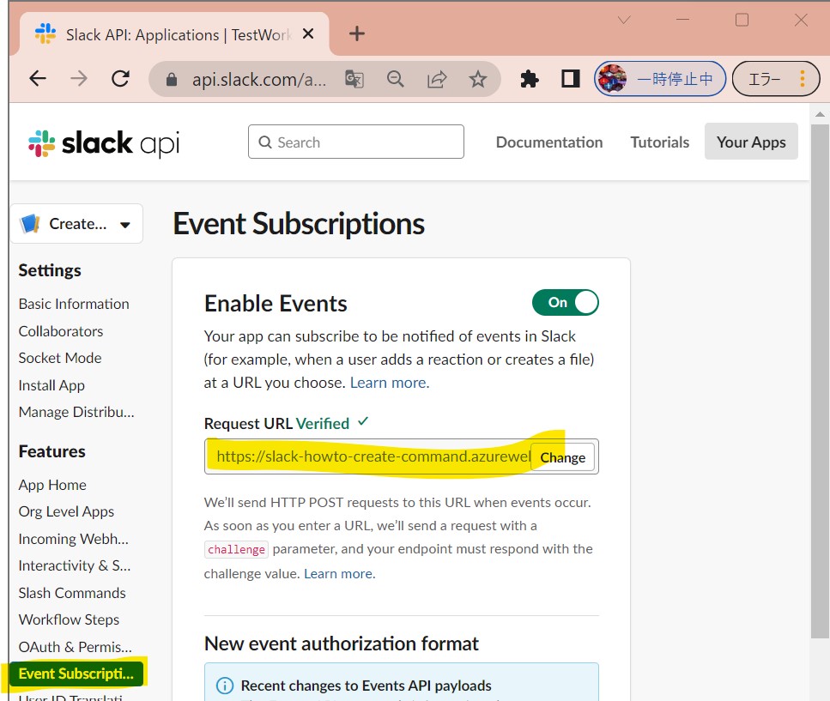Open Slash Commands page
This screenshot has height=701, width=830.
point(72,593)
